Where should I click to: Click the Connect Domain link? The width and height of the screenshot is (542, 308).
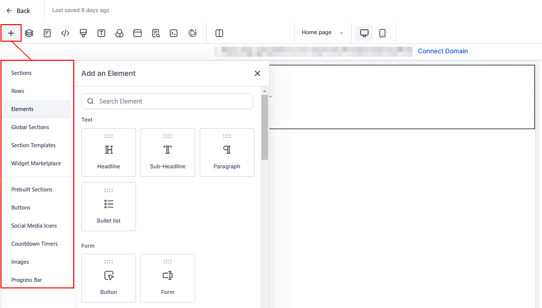[x=443, y=51]
